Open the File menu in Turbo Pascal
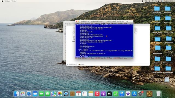The width and height of the screenshot is (175, 98). (78, 23)
